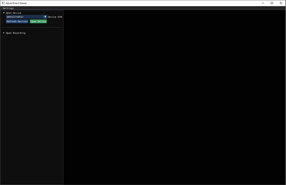This screenshot has width=286, height=185.
Task: Expand the Open Recording section
Action: point(4,33)
